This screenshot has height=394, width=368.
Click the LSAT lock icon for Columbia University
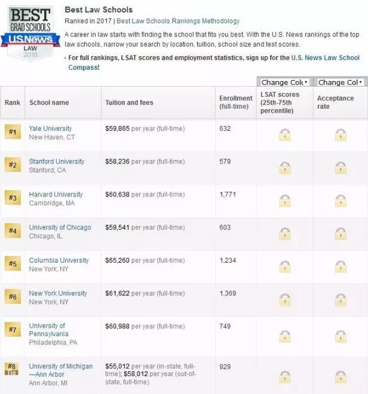pos(285,266)
